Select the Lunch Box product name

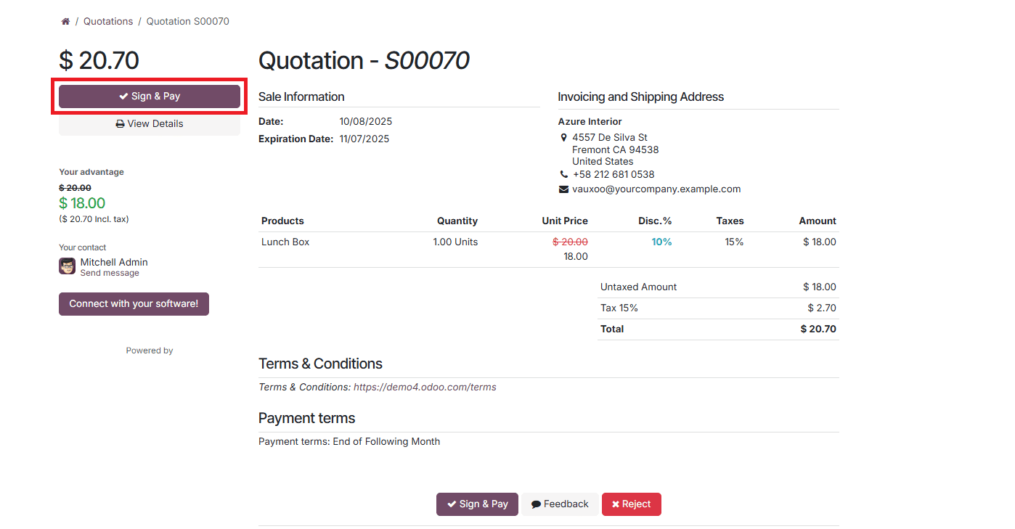285,242
